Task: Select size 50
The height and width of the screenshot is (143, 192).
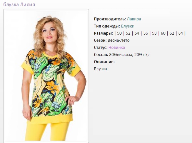Action: click(x=119, y=33)
